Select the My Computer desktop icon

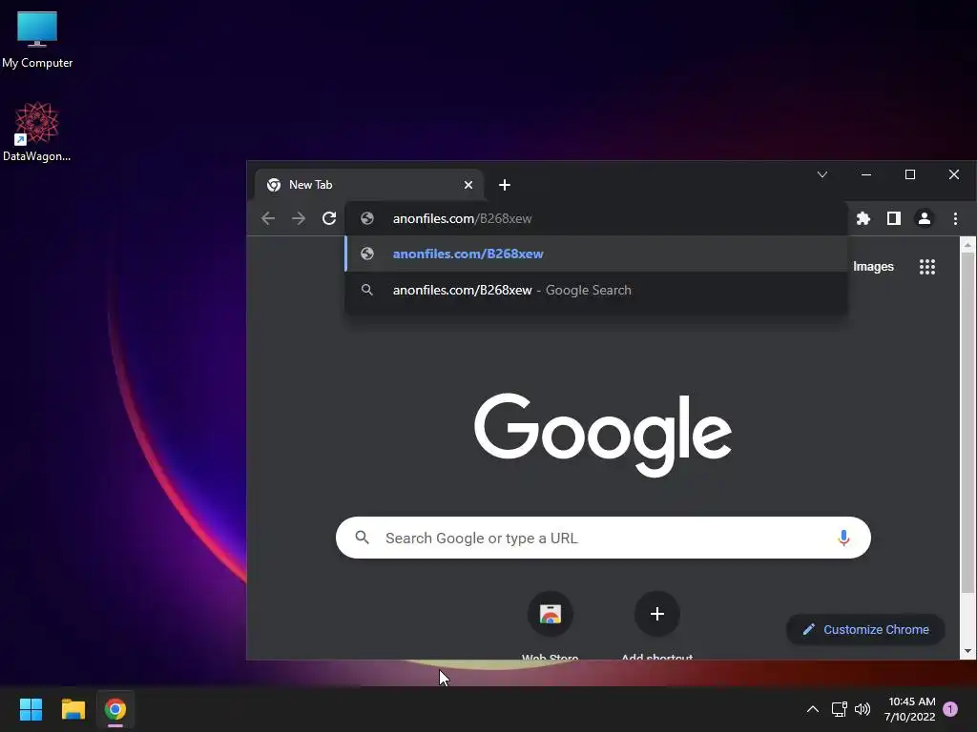coord(37,40)
